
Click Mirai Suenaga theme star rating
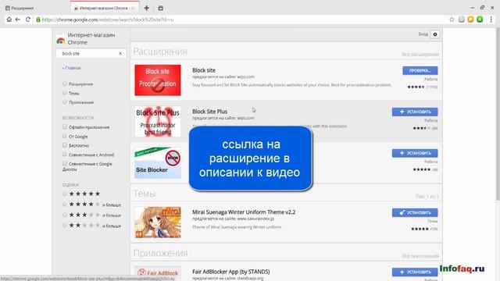[x=420, y=229]
